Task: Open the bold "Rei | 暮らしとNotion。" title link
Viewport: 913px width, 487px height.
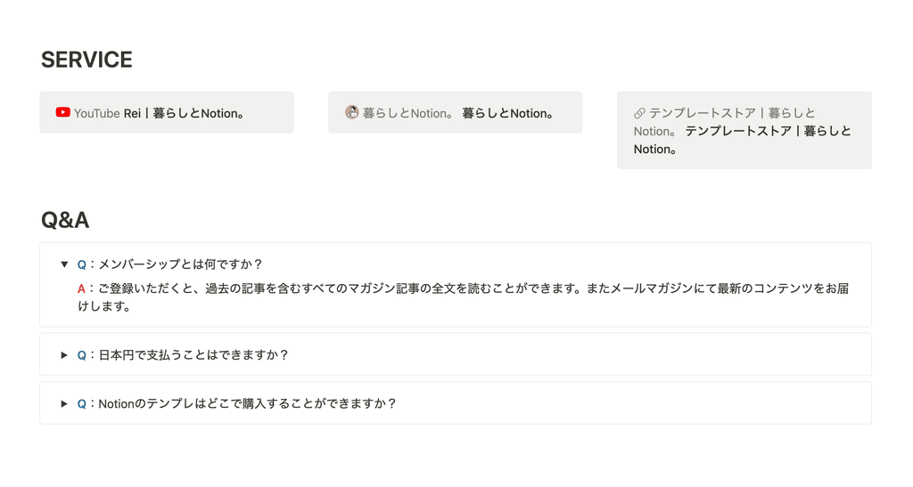Action: pyautogui.click(x=184, y=113)
